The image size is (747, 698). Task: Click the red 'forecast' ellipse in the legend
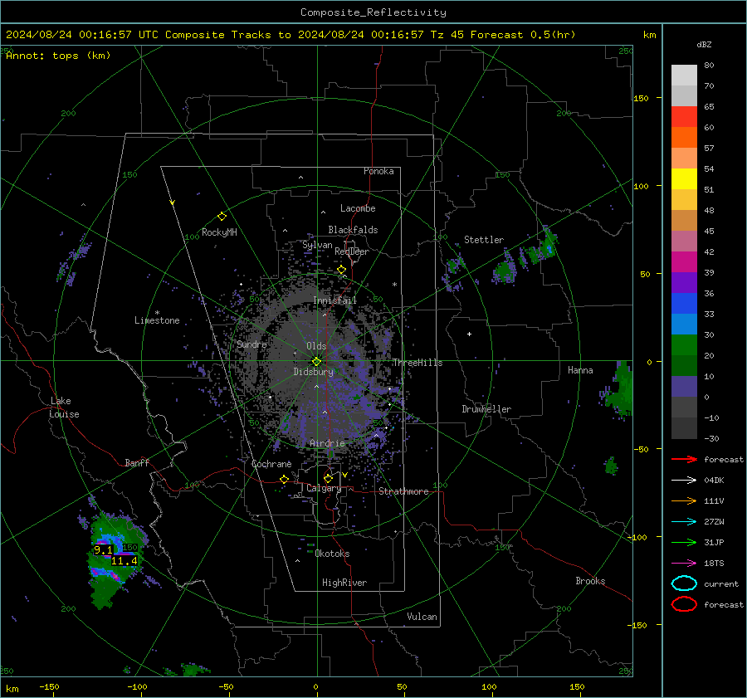[x=684, y=604]
